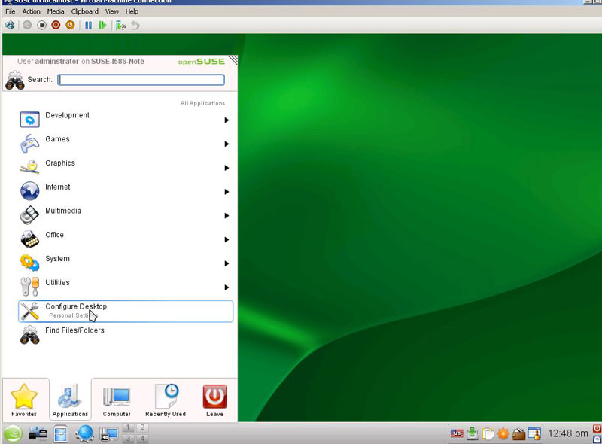Open the Help menu

(x=132, y=11)
